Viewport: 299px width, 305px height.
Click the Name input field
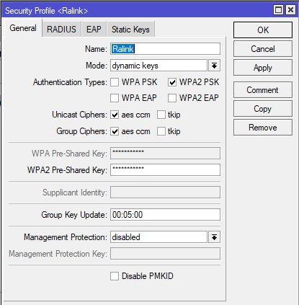[165, 49]
